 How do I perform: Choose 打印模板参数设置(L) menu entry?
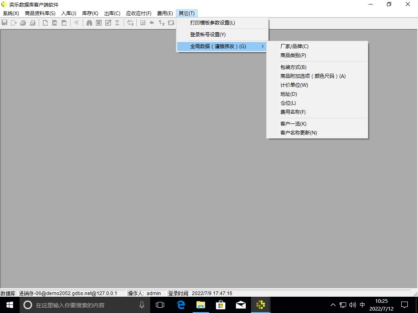212,23
